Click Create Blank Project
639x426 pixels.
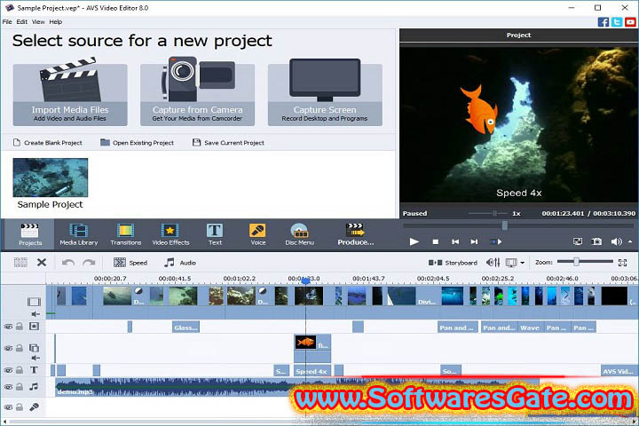coord(48,143)
